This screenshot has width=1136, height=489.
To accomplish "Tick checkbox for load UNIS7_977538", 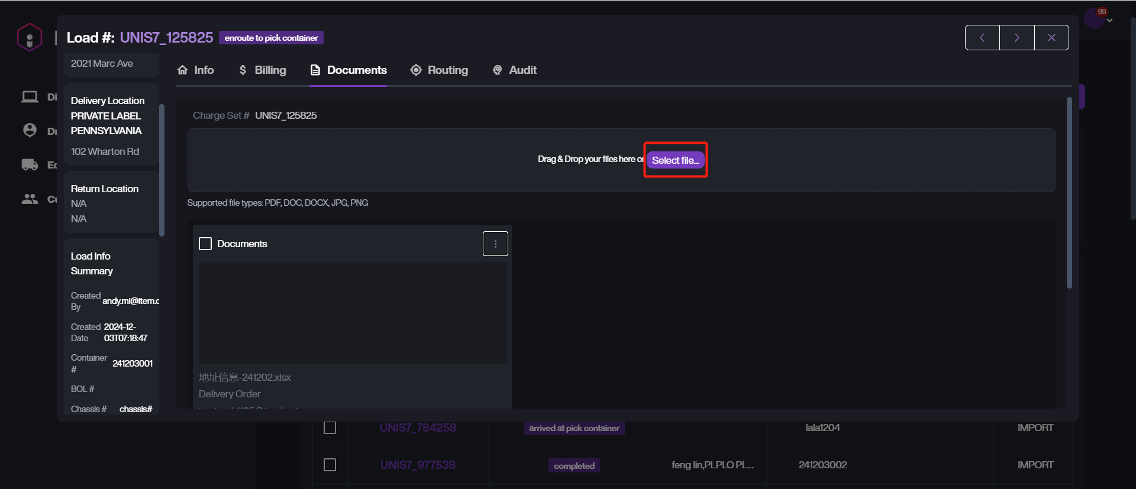I will tap(330, 465).
